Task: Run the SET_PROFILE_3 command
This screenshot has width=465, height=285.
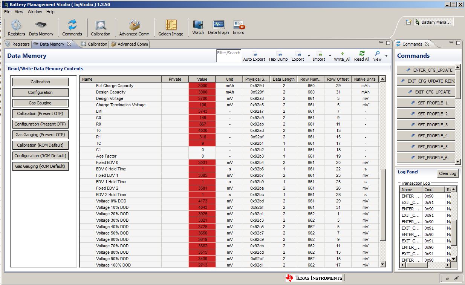Action: coord(429,125)
